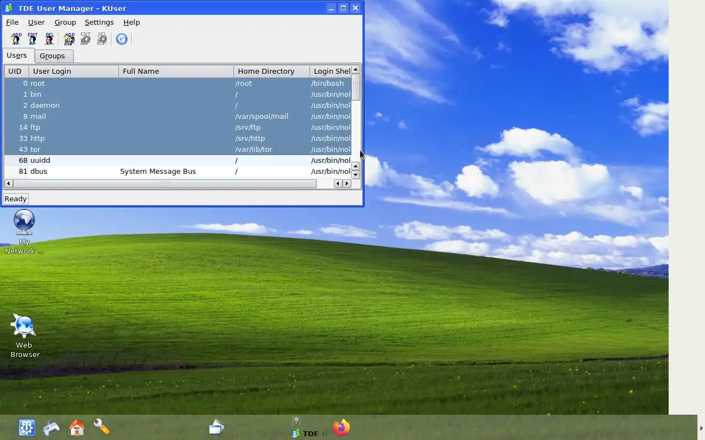
Task: Select the bin user row
Action: pos(177,94)
